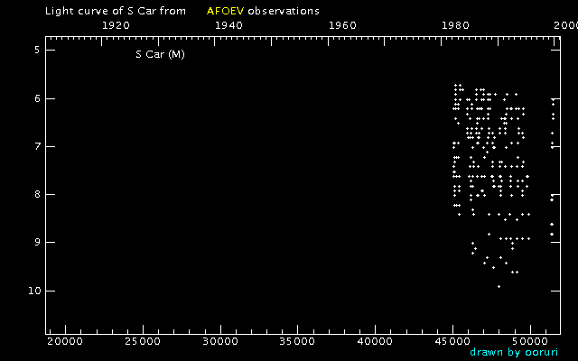This screenshot has height=361, width=578.
Task: Click the faintest data point near magnitude 10
Action: 499,286
